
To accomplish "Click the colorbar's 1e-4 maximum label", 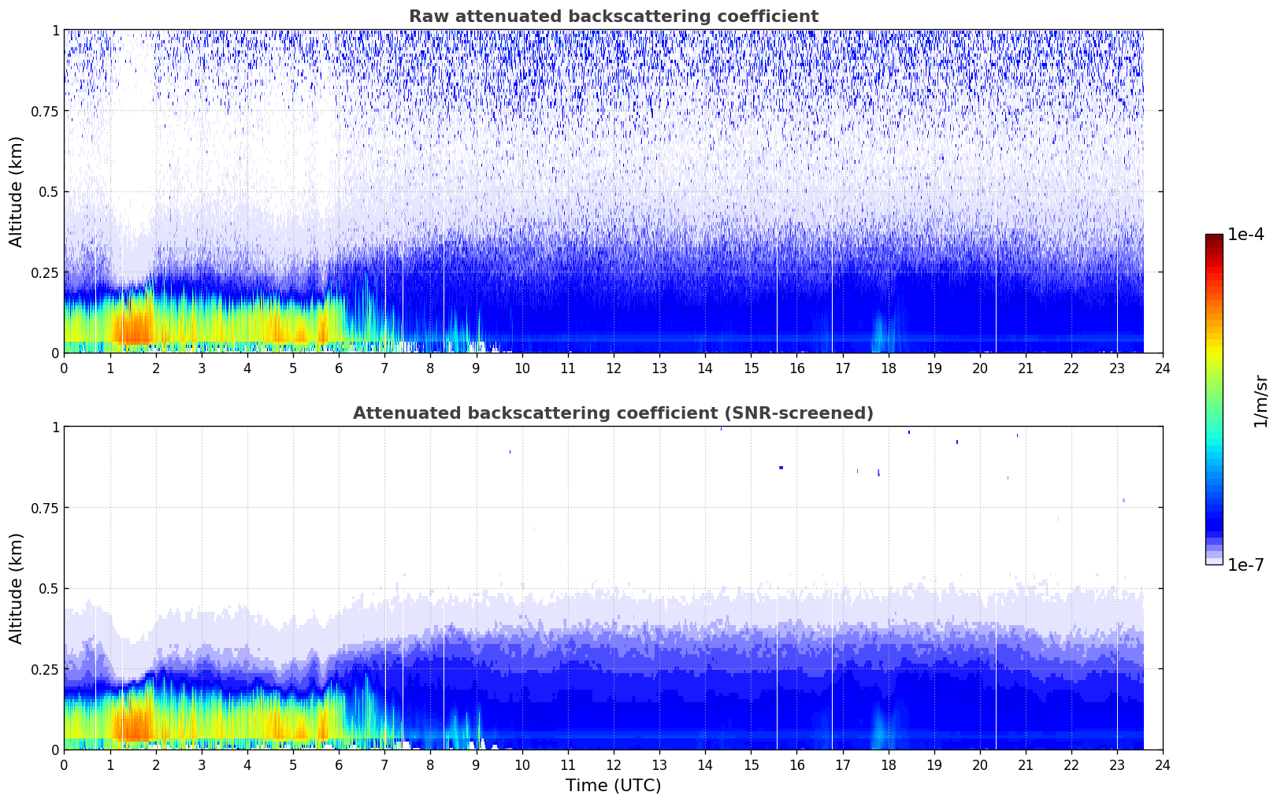I will (1245, 235).
